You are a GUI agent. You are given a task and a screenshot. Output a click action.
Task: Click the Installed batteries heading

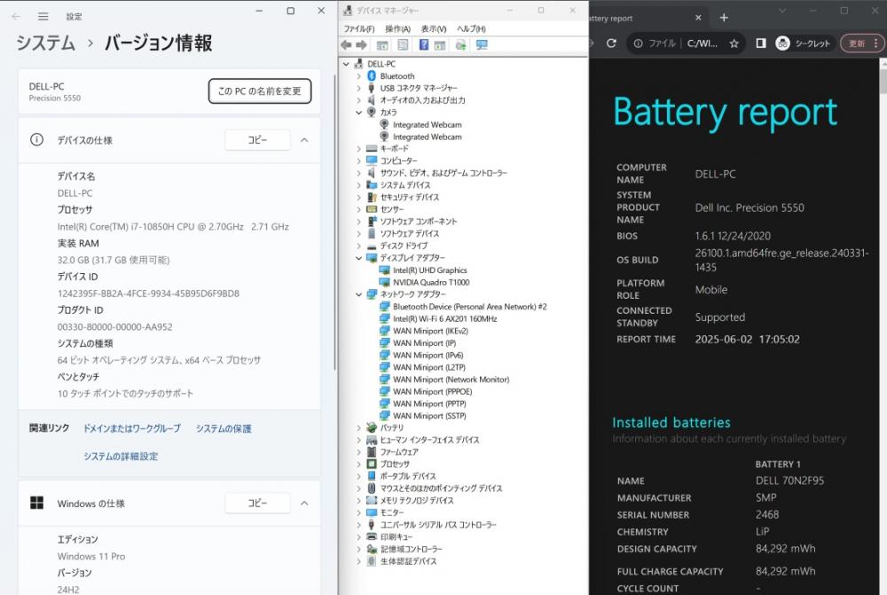671,422
